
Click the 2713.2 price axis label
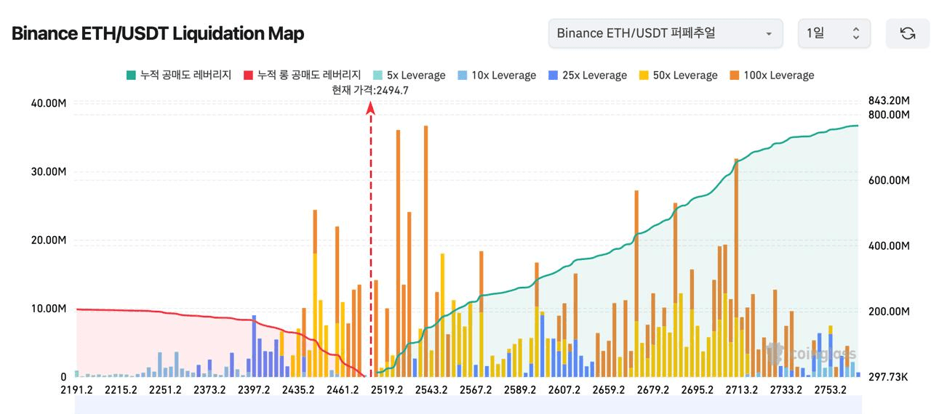(742, 390)
